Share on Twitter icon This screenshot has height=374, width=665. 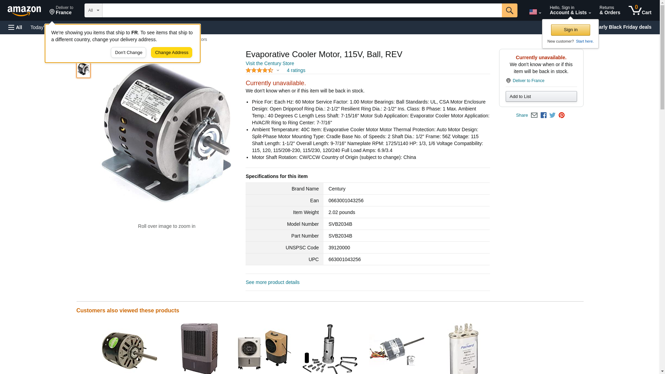[552, 115]
